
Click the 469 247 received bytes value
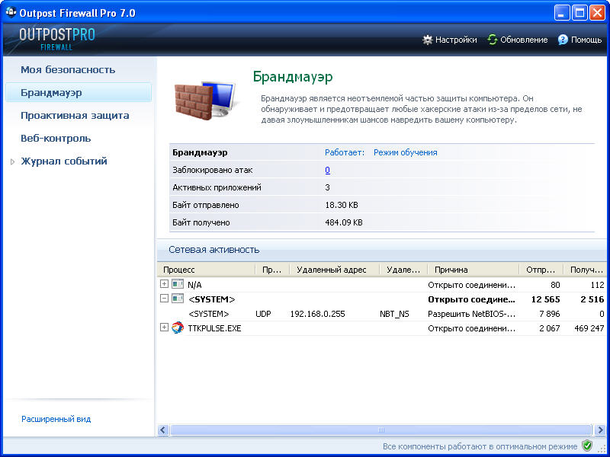pos(589,328)
